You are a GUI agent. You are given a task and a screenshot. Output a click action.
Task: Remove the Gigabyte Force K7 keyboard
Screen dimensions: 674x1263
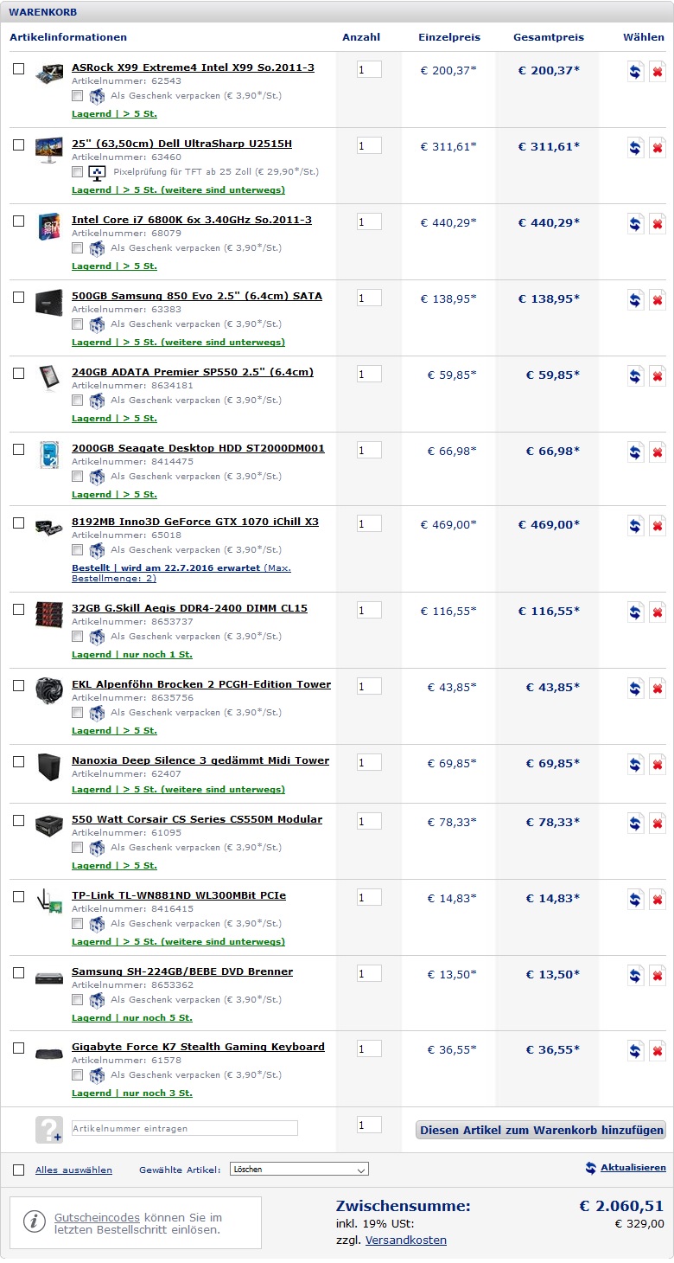(658, 1051)
